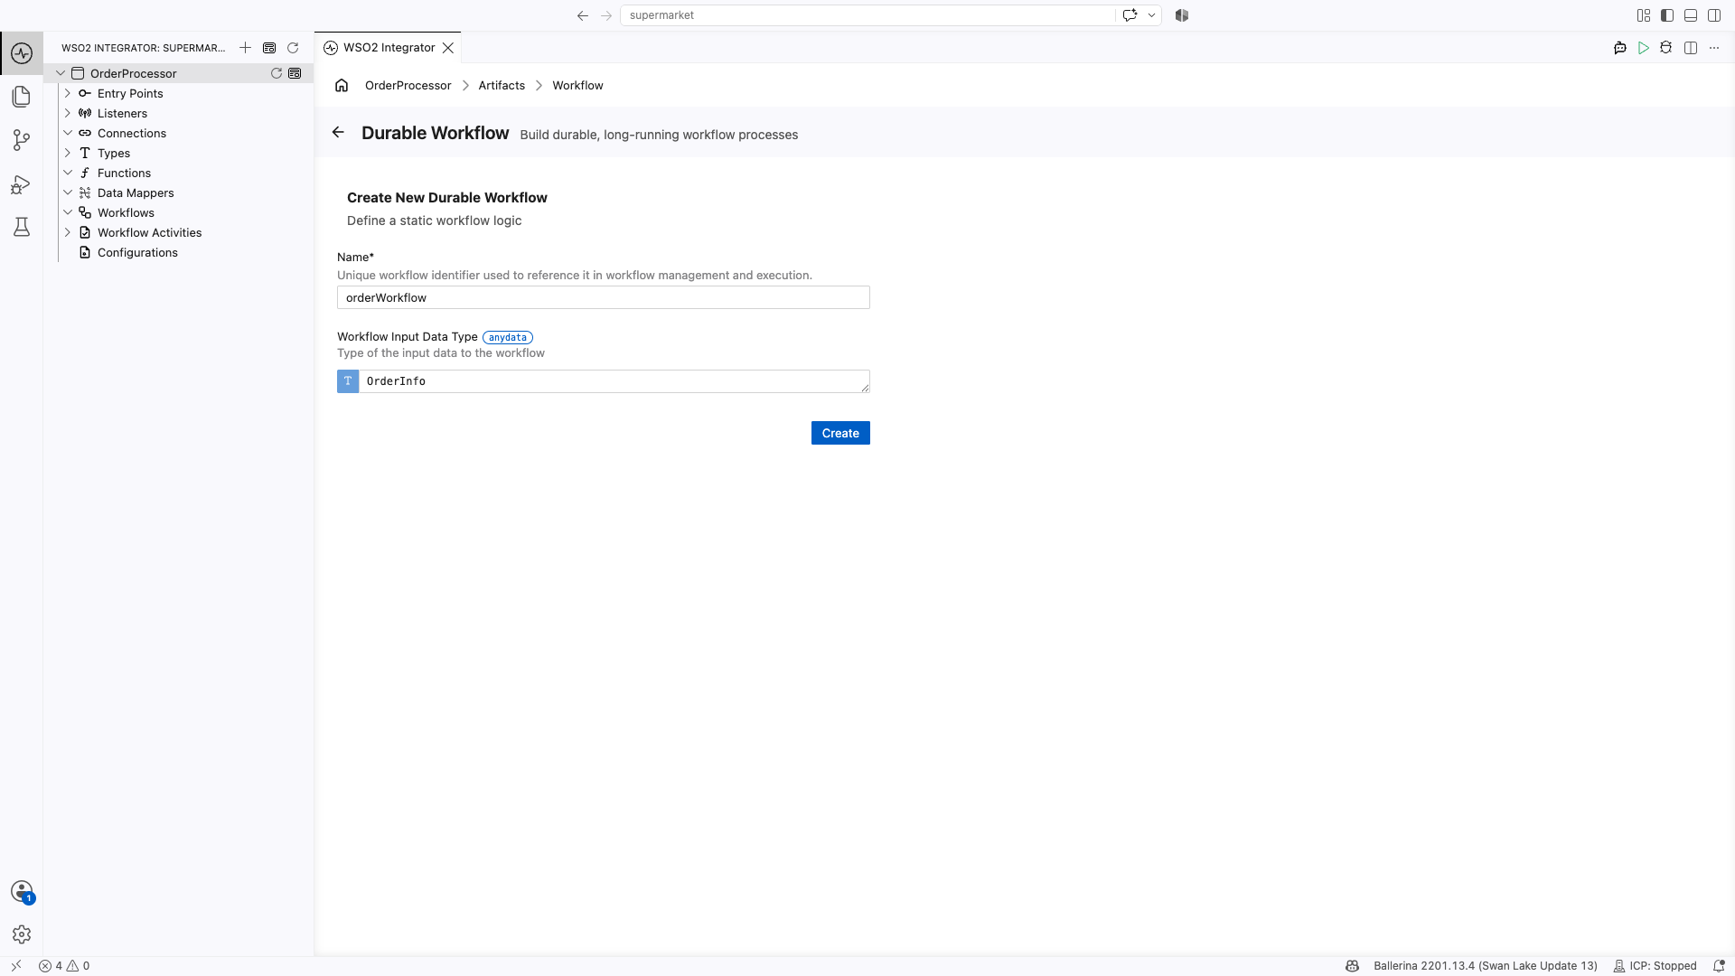Click the add plus icon in sidebar header
The height and width of the screenshot is (976, 1735).
245,48
